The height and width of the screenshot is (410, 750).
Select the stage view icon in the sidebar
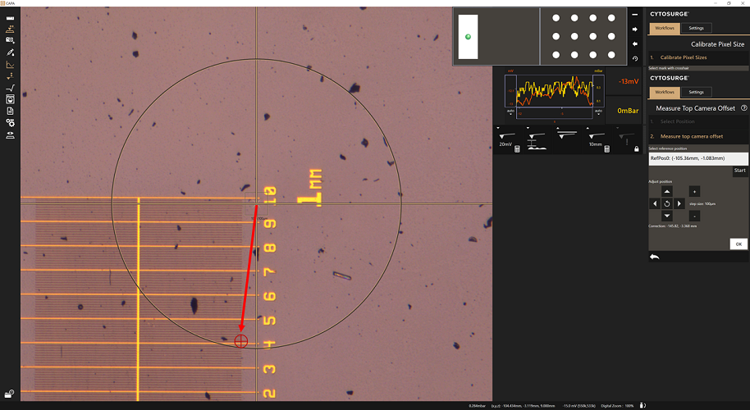10,135
